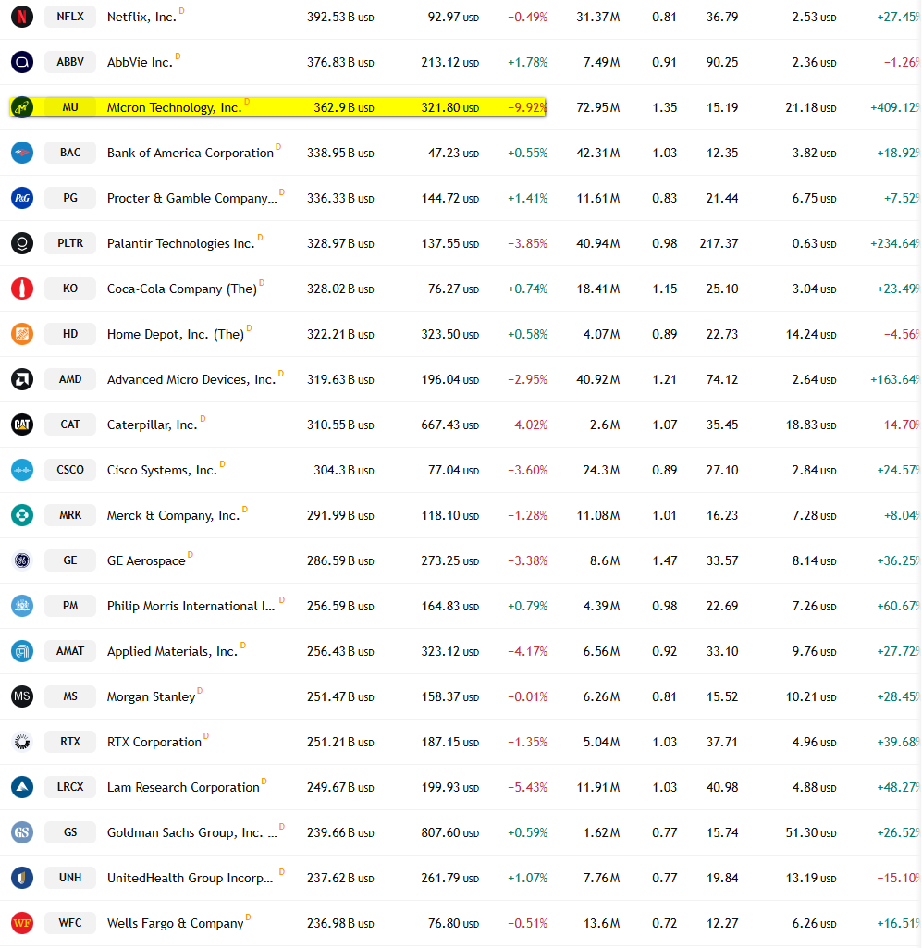
Task: Open the WFC ticker symbol
Action: click(70, 923)
